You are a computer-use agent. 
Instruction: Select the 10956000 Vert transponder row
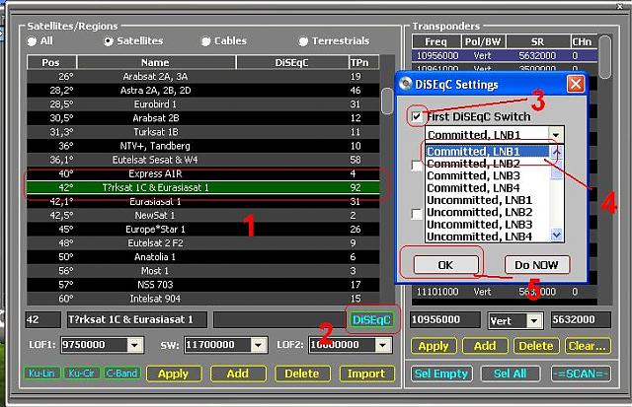(x=505, y=55)
